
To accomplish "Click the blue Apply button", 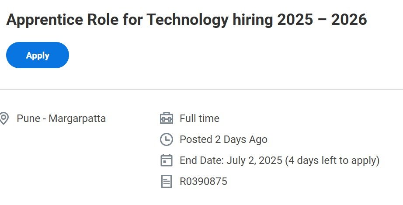I will pyautogui.click(x=38, y=55).
